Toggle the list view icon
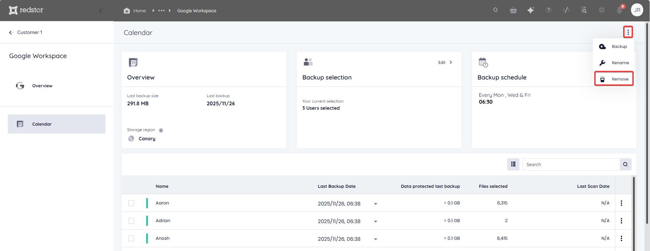 [513, 164]
